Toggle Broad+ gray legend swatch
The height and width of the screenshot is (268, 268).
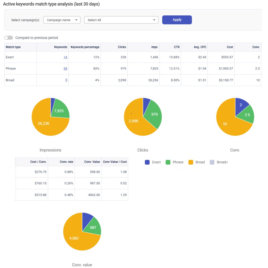(x=212, y=162)
